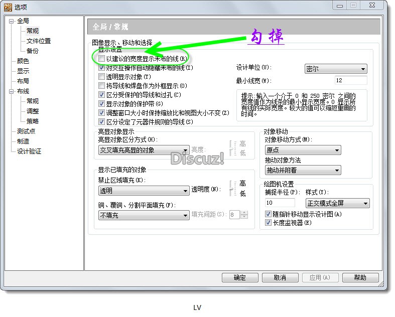The image size is (395, 317).
Task: Click the 帮助 button
Action: [x=360, y=278]
